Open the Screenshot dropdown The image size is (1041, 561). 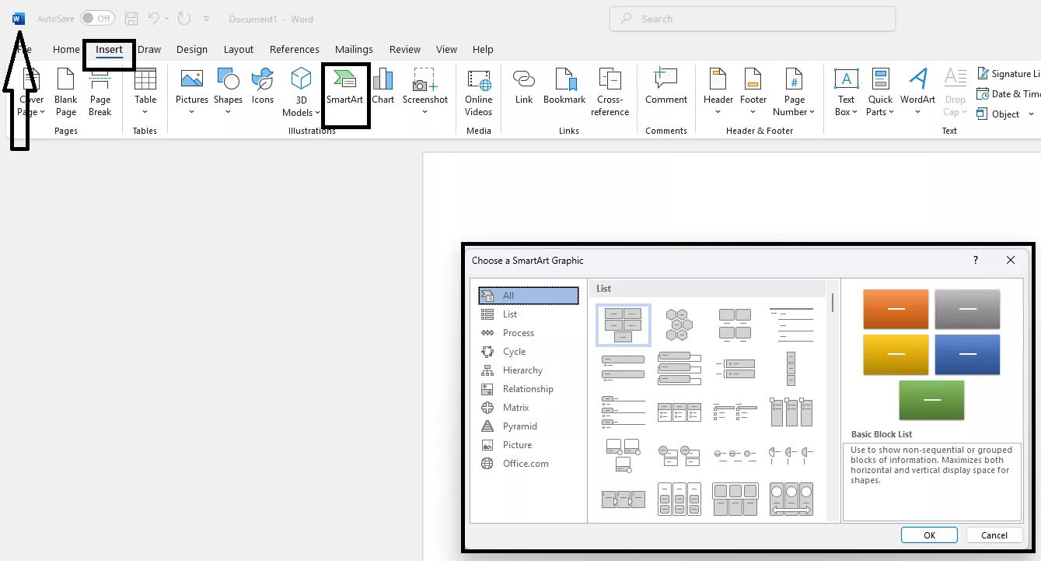pos(425,92)
